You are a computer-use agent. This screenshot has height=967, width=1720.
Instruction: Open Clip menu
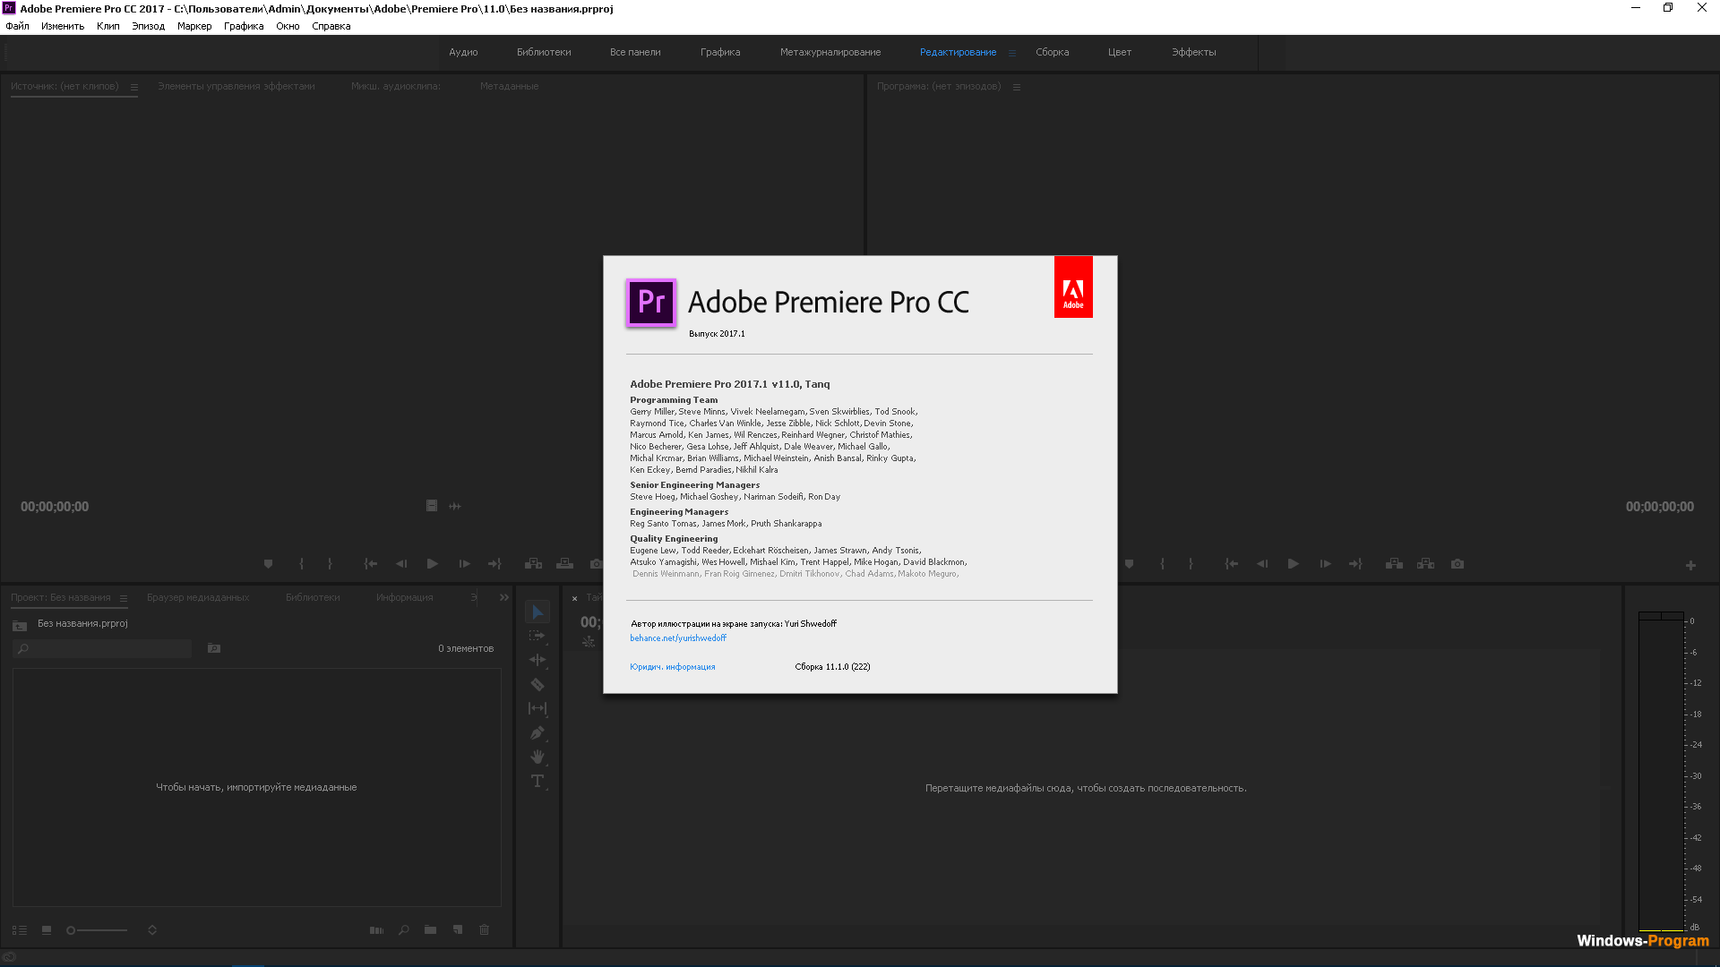[x=108, y=26]
